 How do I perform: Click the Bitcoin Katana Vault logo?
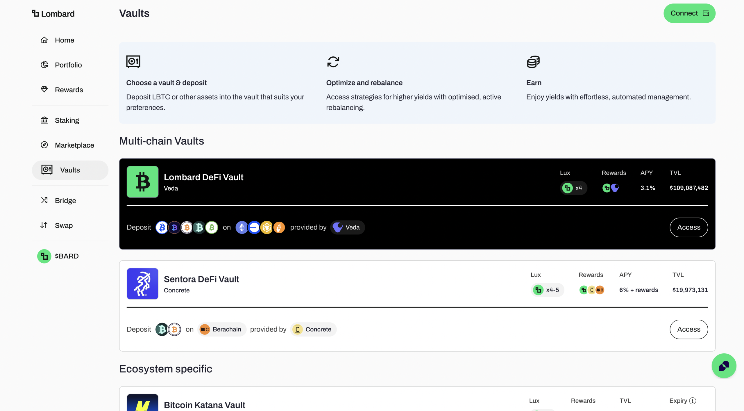click(x=142, y=403)
